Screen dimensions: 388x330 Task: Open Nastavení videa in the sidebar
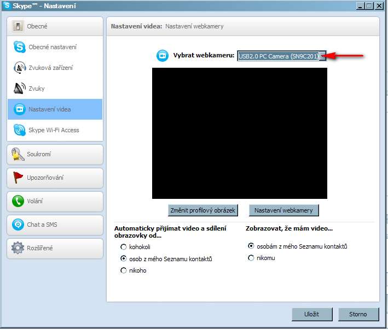click(55, 109)
